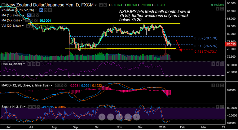Select the 0.382(79.170) Fibonacci level label
Viewport: 238px width, 130px height.
point(206,38)
